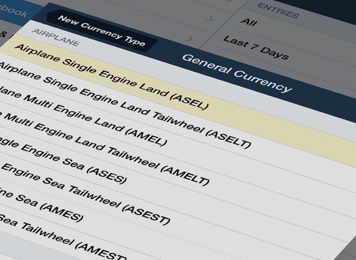Pick the Sea Tailwheel (AMEST) row

(59, 234)
